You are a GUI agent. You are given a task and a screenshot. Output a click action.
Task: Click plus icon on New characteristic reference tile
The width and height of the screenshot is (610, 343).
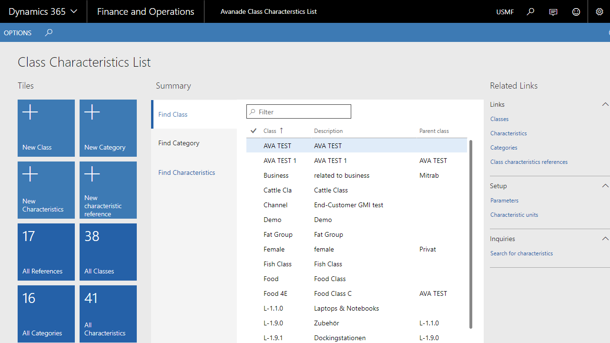[92, 174]
